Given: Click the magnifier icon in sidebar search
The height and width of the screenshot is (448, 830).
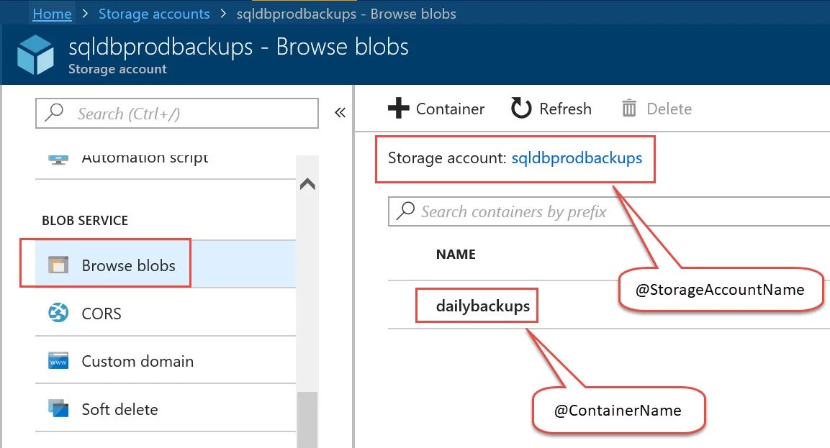Looking at the screenshot, I should tap(53, 113).
